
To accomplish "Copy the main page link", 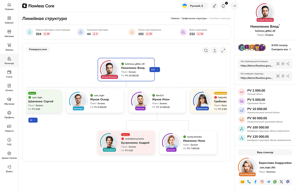I will tap(283, 76).
